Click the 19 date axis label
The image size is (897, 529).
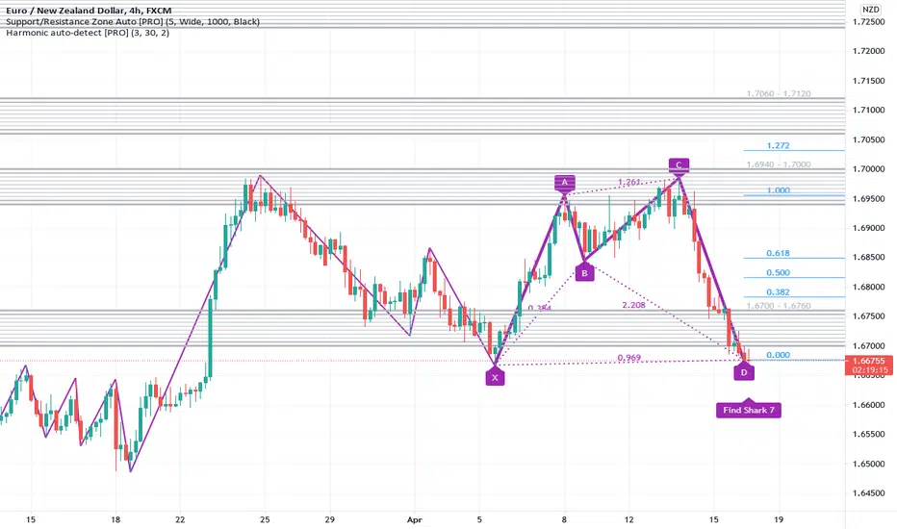click(779, 519)
